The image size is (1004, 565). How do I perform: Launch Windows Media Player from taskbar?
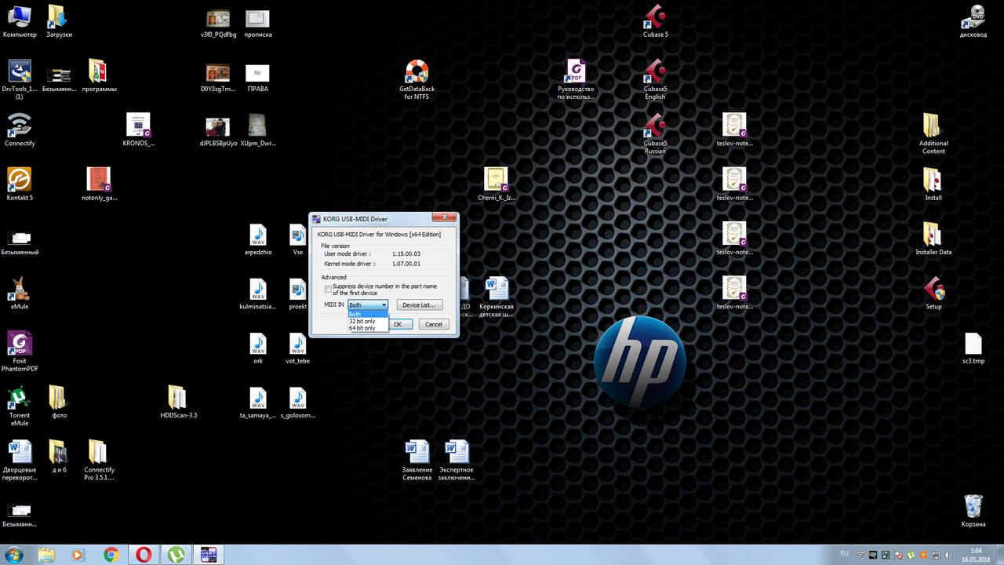click(x=78, y=555)
